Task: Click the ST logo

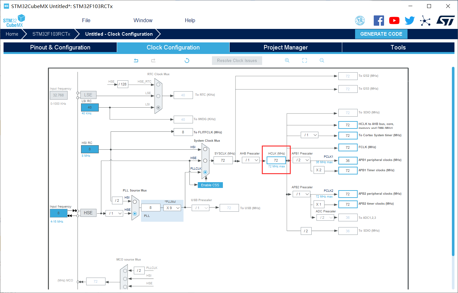Action: [x=446, y=21]
